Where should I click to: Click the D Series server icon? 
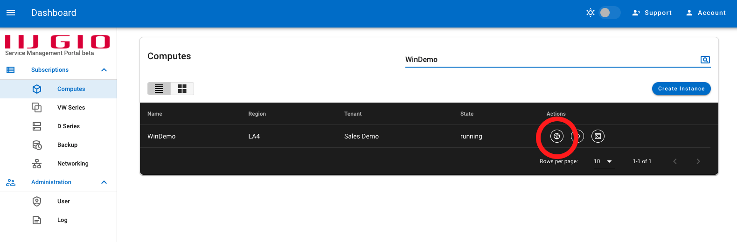[37, 126]
